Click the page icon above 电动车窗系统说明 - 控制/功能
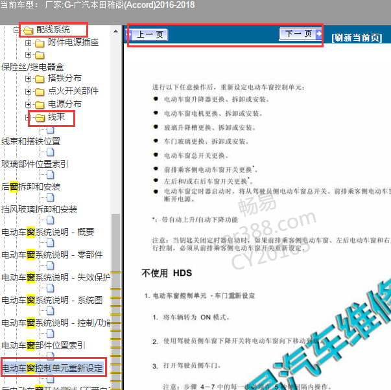391x390 pixels. pos(51,311)
